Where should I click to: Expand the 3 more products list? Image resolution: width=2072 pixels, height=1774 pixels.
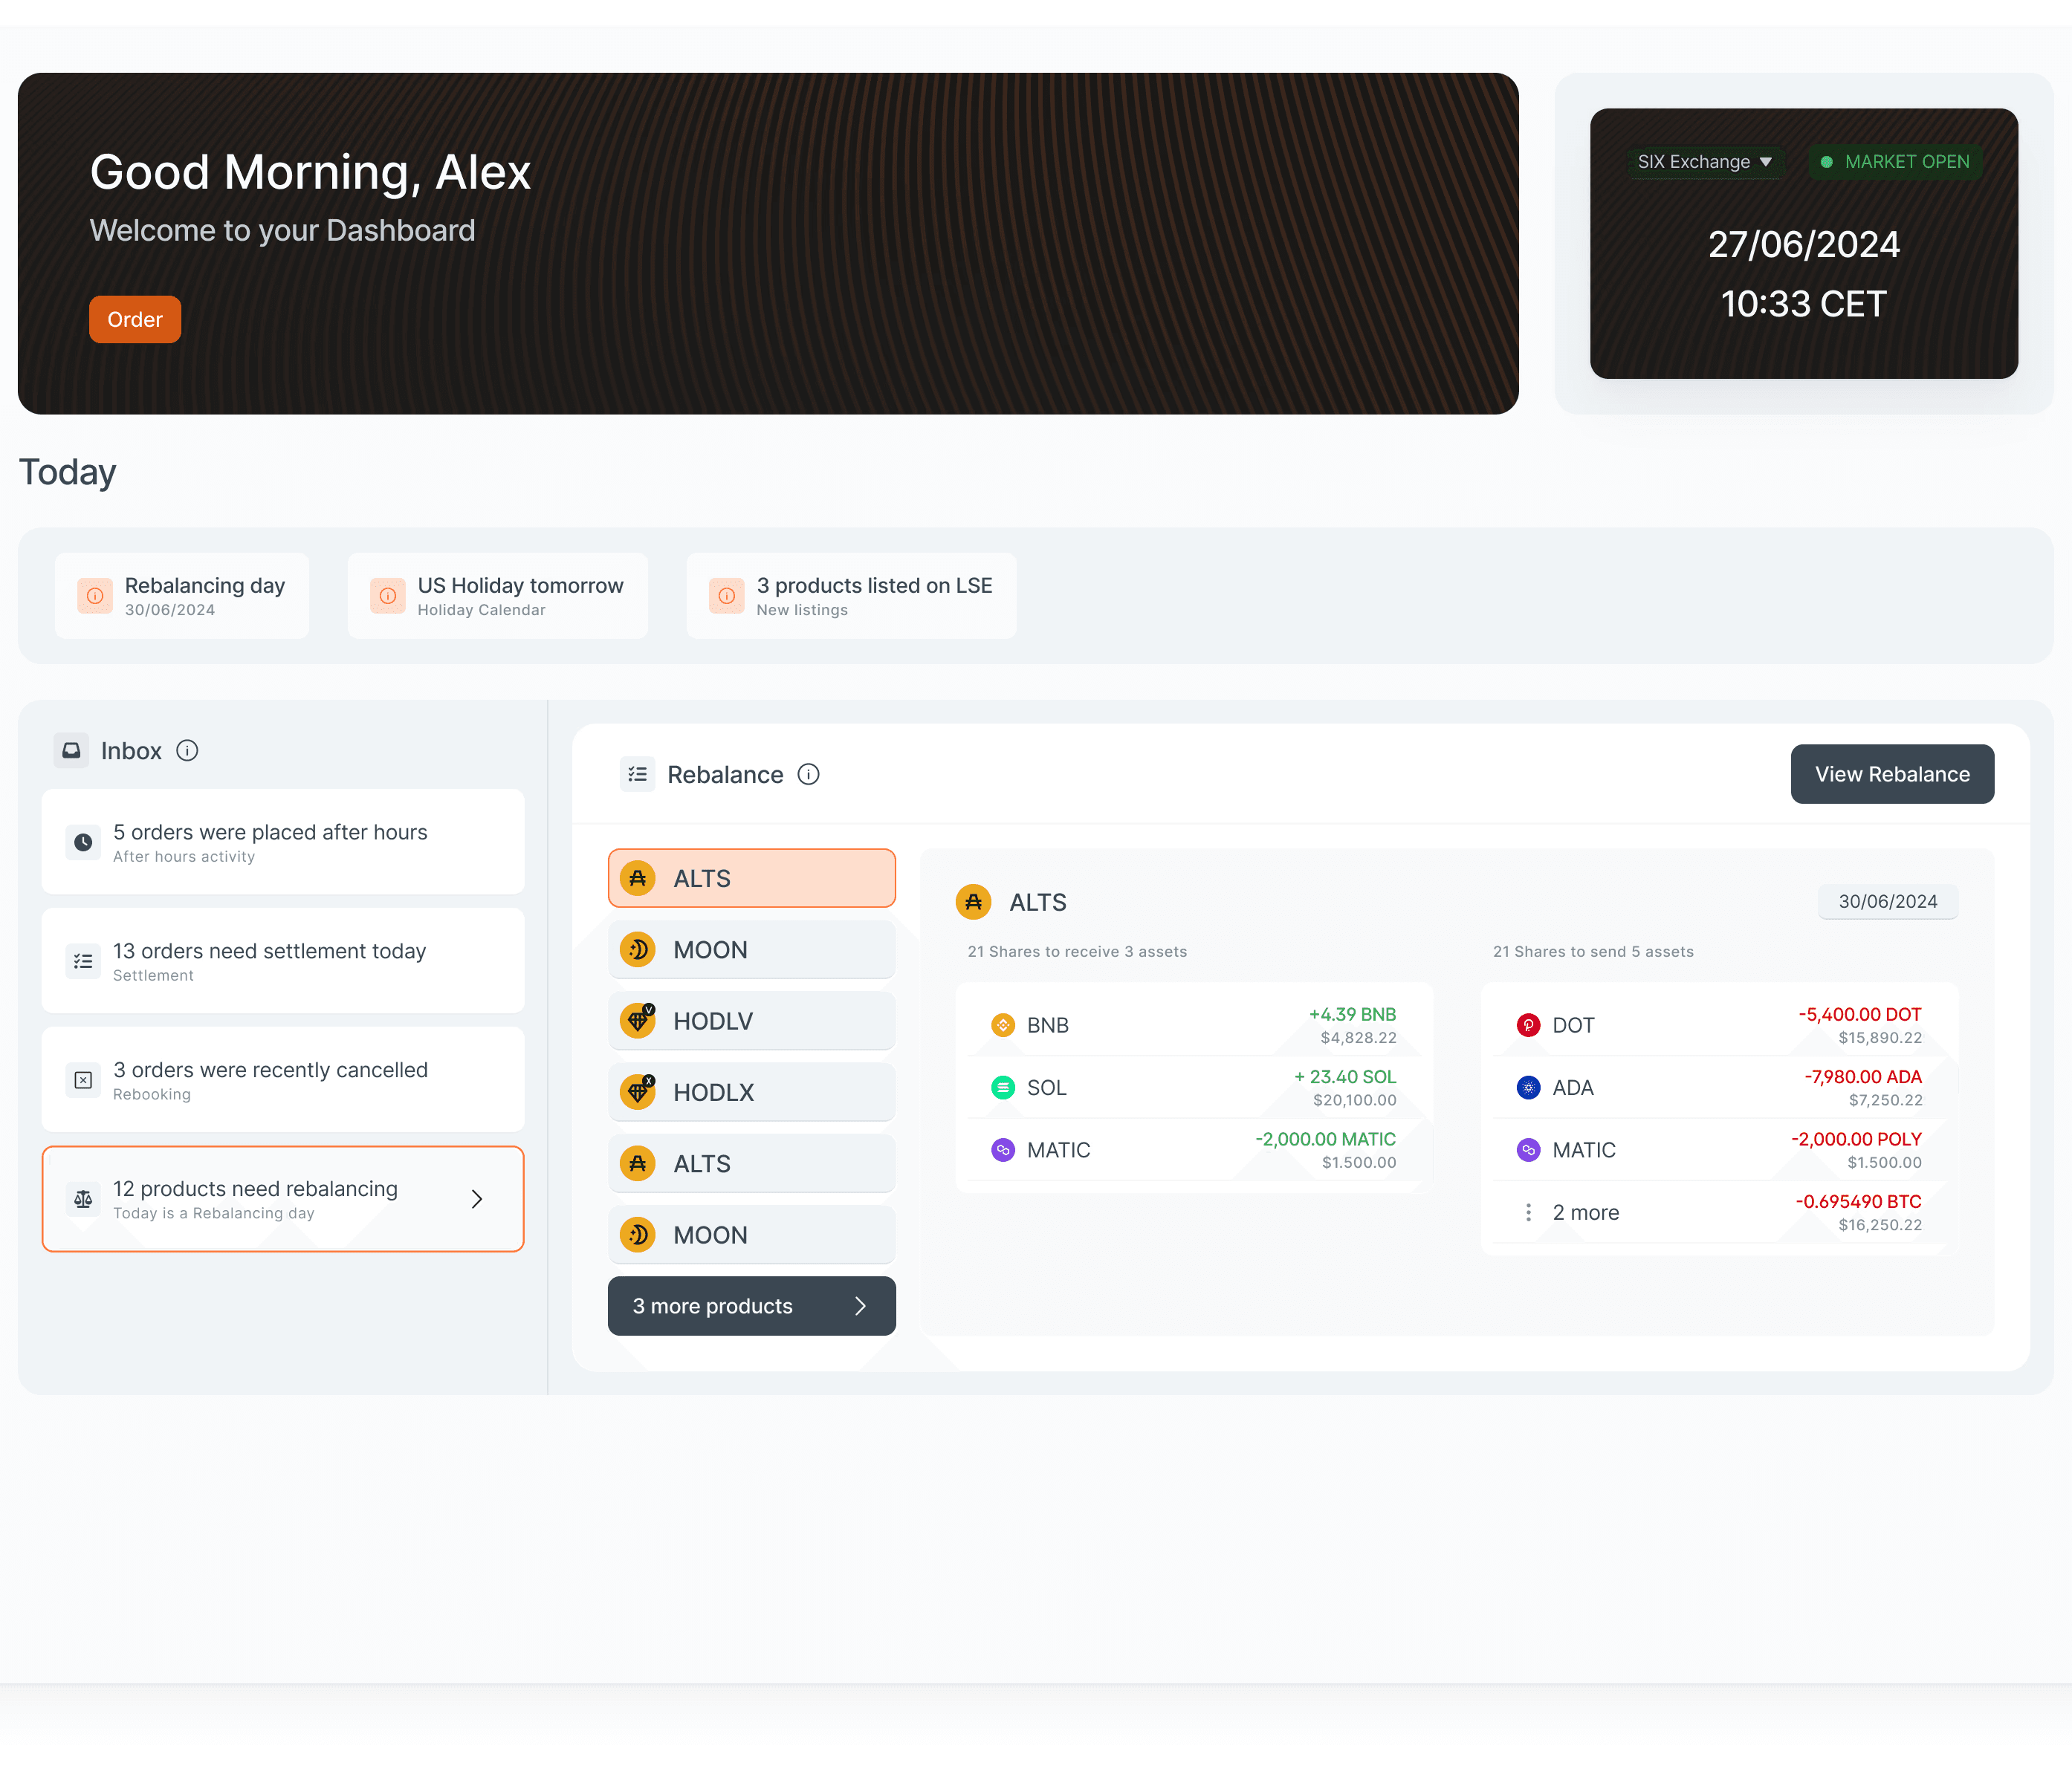point(751,1306)
